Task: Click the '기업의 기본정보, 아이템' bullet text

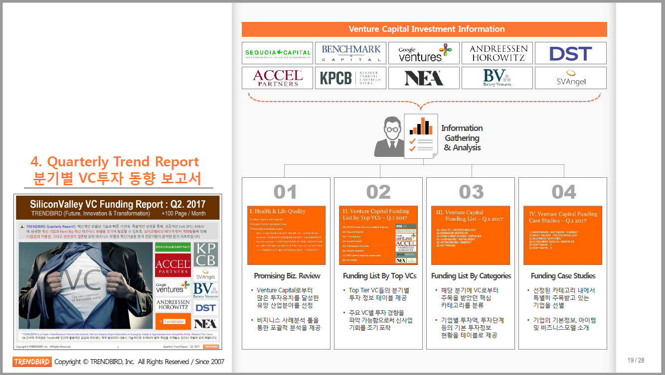Action: pos(565,320)
